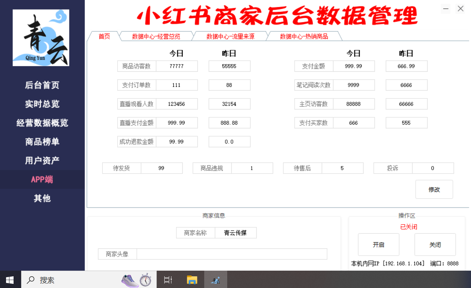Select APP端 in the sidebar

42,180
